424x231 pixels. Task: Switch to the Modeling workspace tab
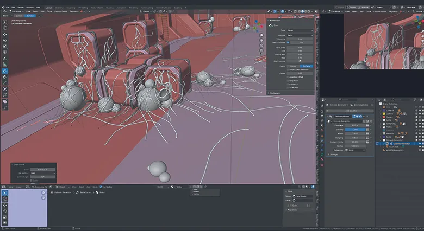[x=59, y=8]
